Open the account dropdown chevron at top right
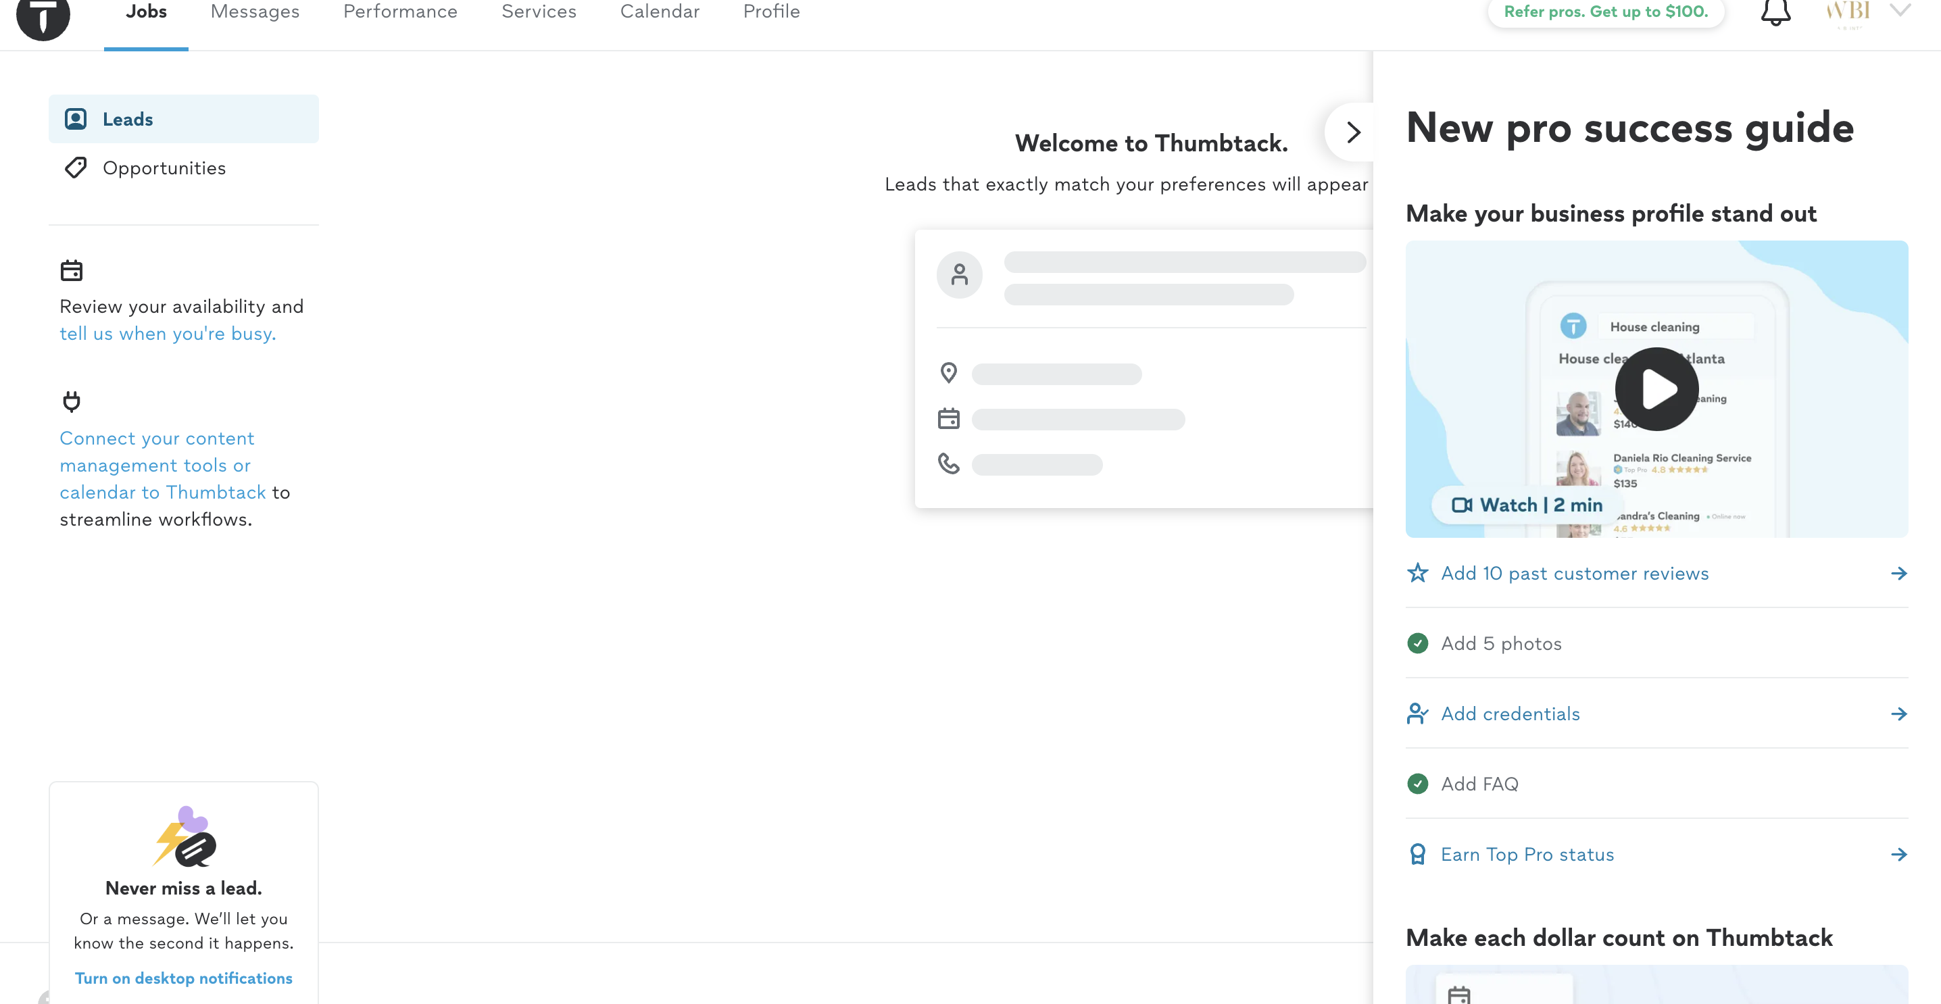Screen dimensions: 1941x1004 (x=1900, y=11)
